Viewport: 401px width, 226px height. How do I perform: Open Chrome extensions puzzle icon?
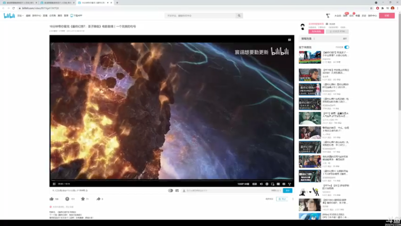point(382,8)
